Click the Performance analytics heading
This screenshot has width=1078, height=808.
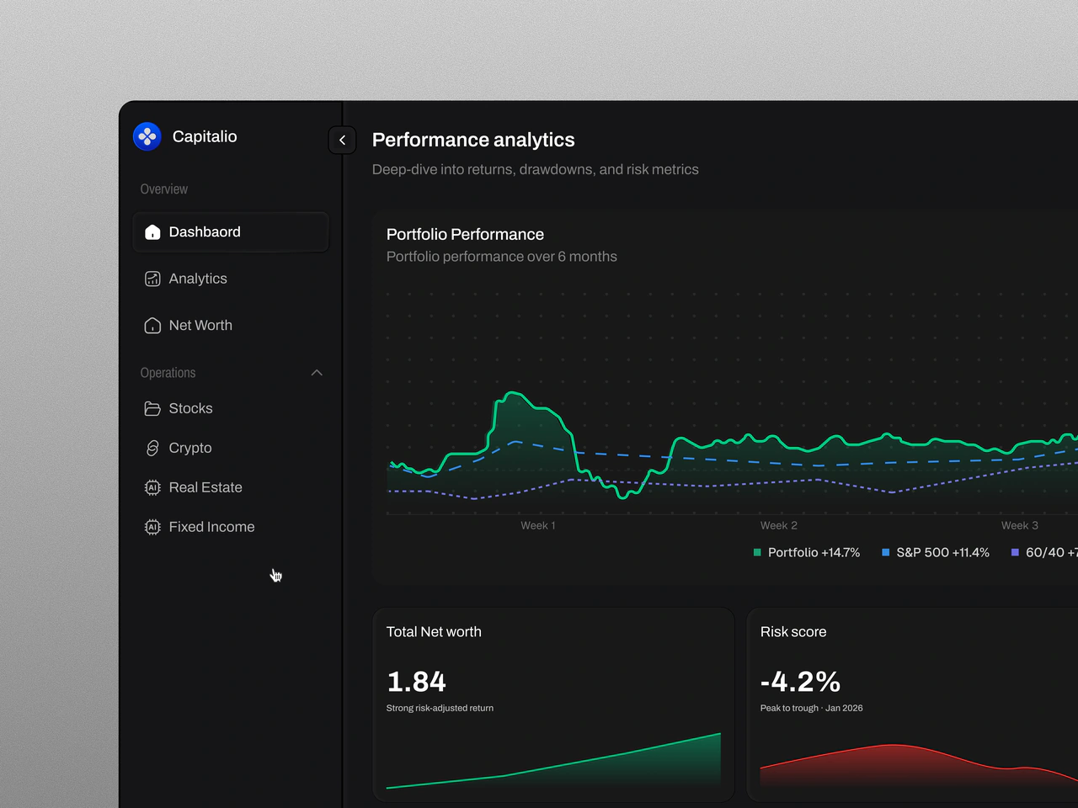click(x=473, y=140)
